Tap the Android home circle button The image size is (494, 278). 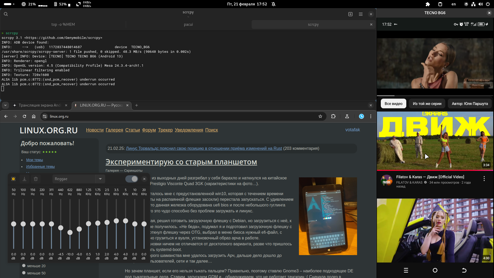(435, 270)
